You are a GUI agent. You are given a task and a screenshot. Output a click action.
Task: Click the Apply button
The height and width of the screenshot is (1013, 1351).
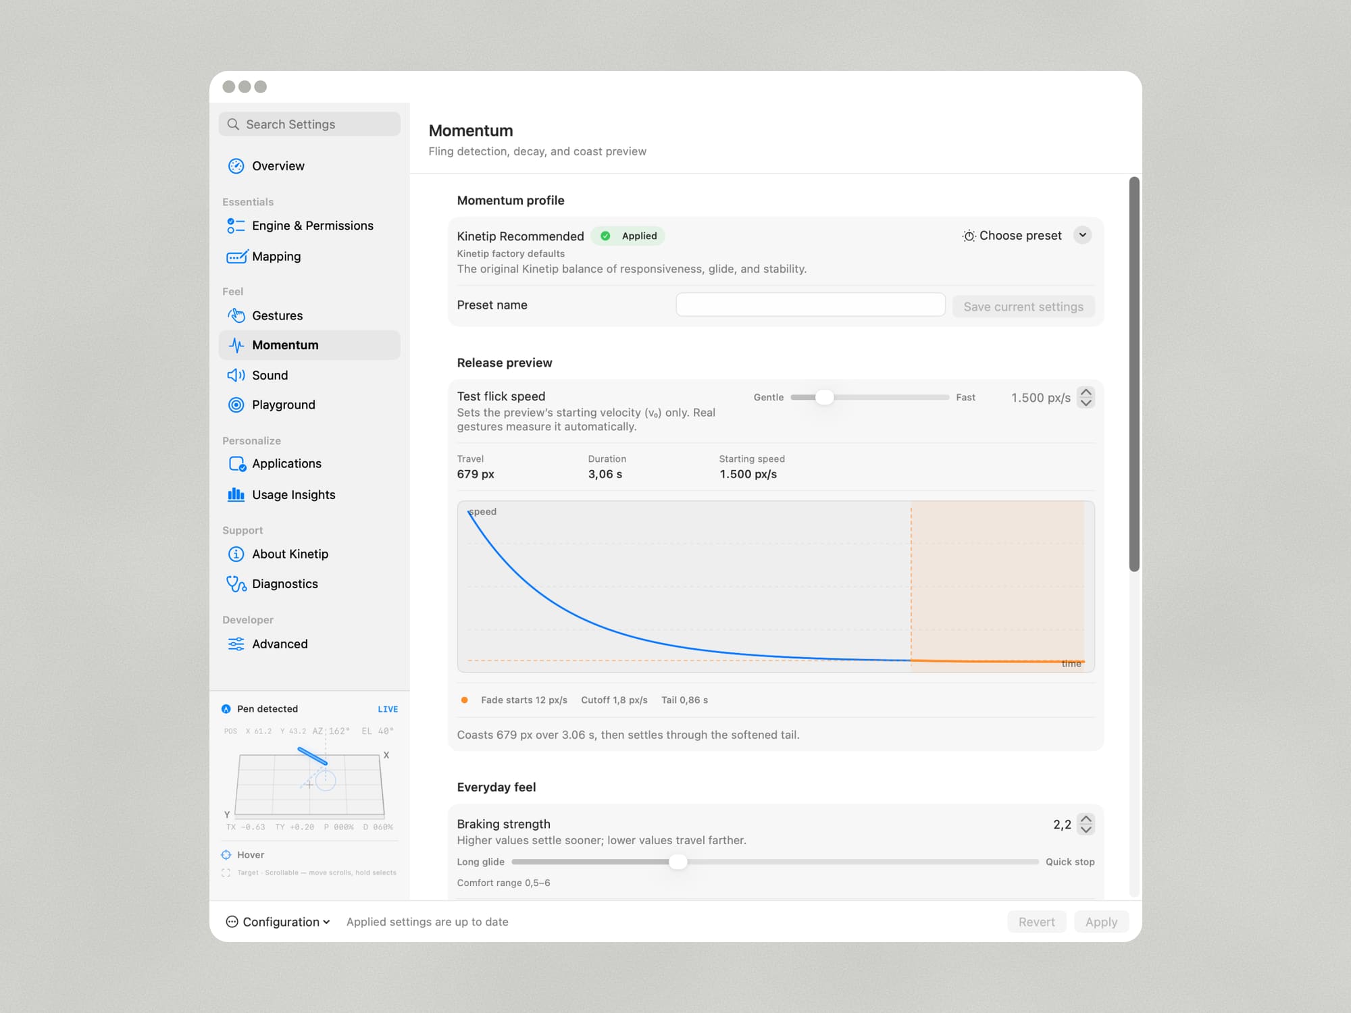pos(1101,922)
